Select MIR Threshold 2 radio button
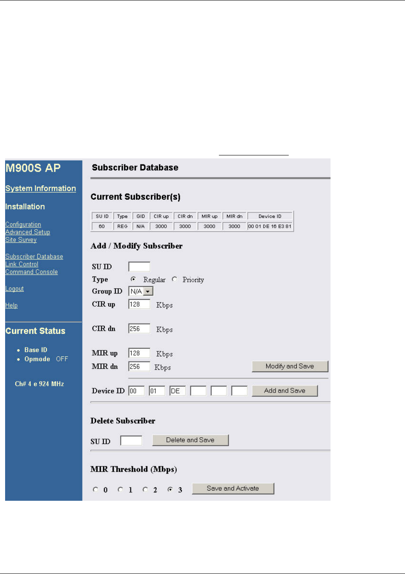This screenshot has width=405, height=574. coord(145,490)
